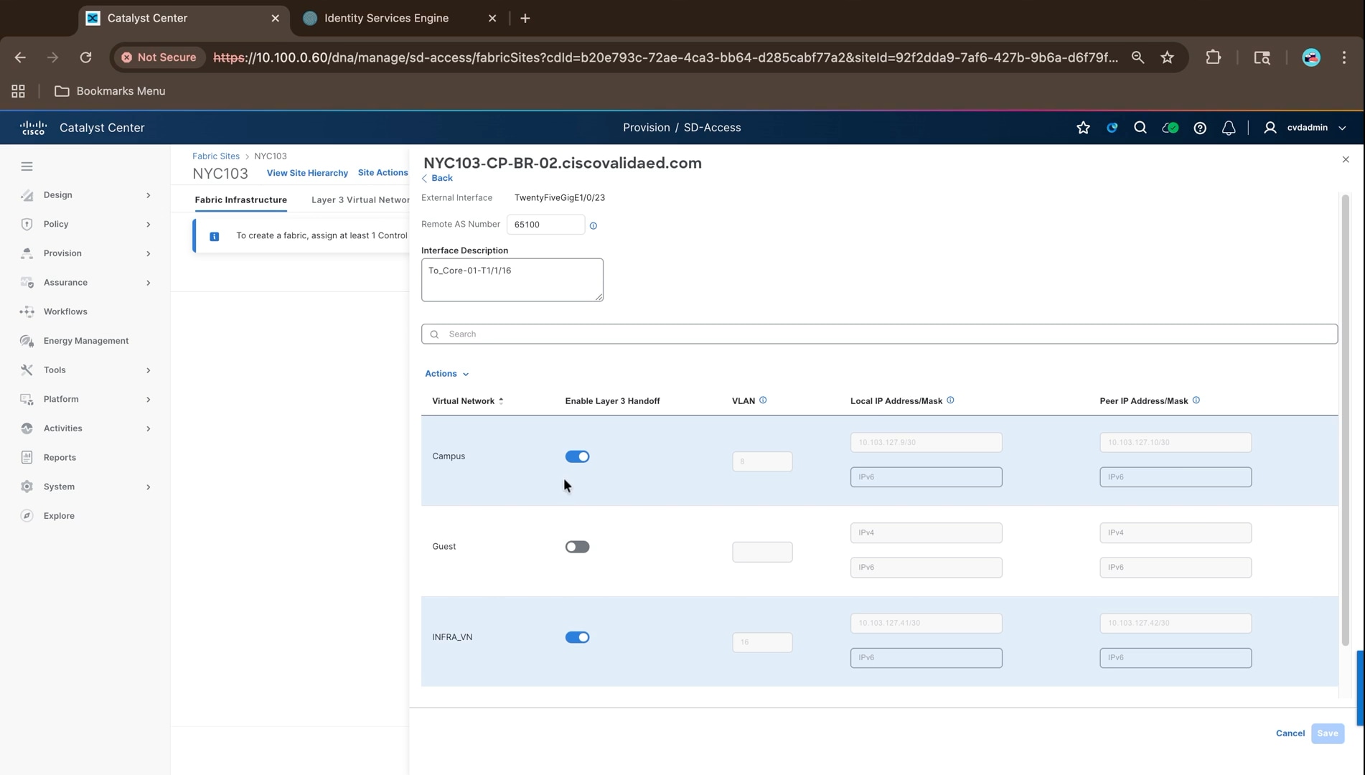Switch to Fabric Infrastructure tab
Screen dimensions: 1365x775
tap(240, 200)
